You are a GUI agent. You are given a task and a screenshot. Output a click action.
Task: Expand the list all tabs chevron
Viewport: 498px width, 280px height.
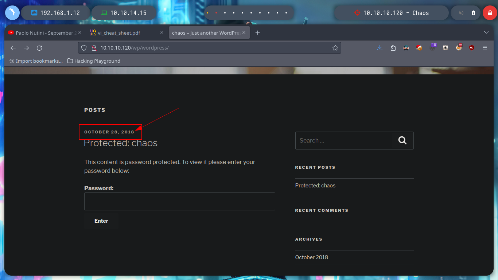point(486,32)
